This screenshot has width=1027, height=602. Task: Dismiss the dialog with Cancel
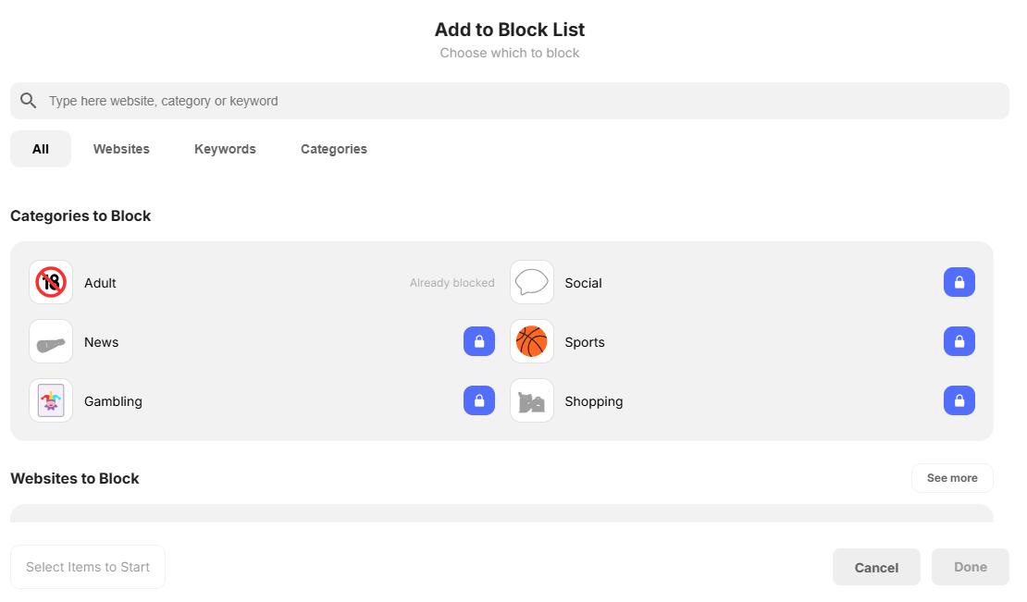click(875, 567)
